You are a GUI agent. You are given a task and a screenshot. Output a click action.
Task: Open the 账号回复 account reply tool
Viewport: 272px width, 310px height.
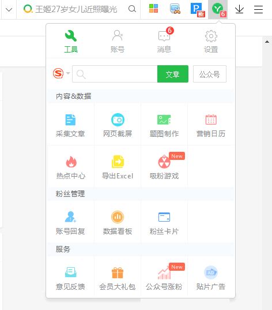click(70, 223)
